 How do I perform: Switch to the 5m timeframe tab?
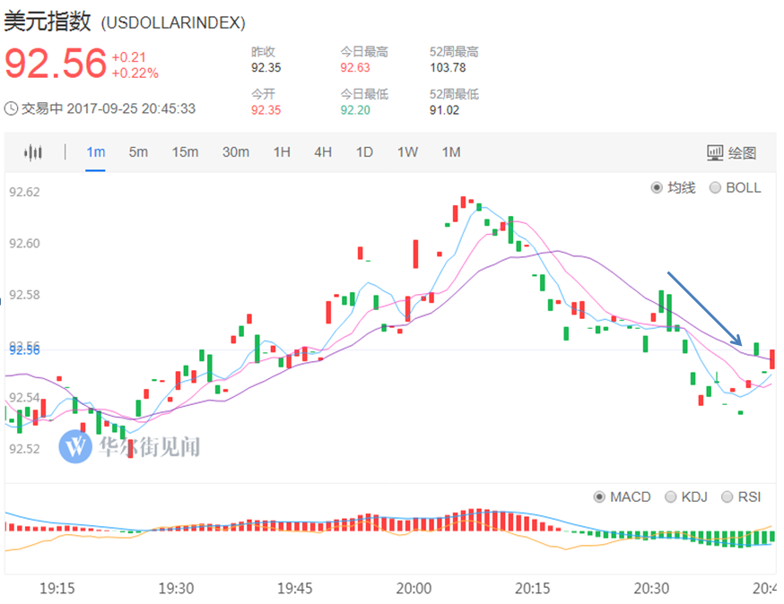[138, 152]
